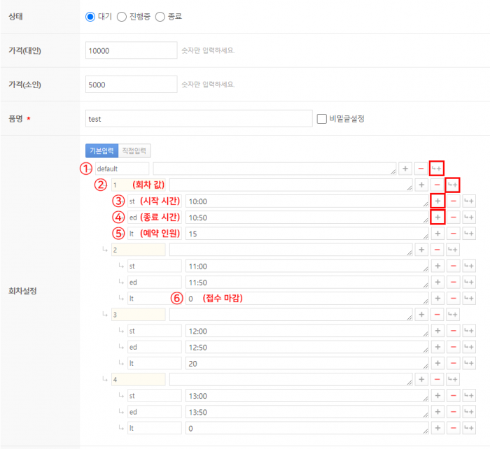The height and width of the screenshot is (449, 490).
Task: Click the plus icon beside 10:00 start time
Action: (x=437, y=201)
